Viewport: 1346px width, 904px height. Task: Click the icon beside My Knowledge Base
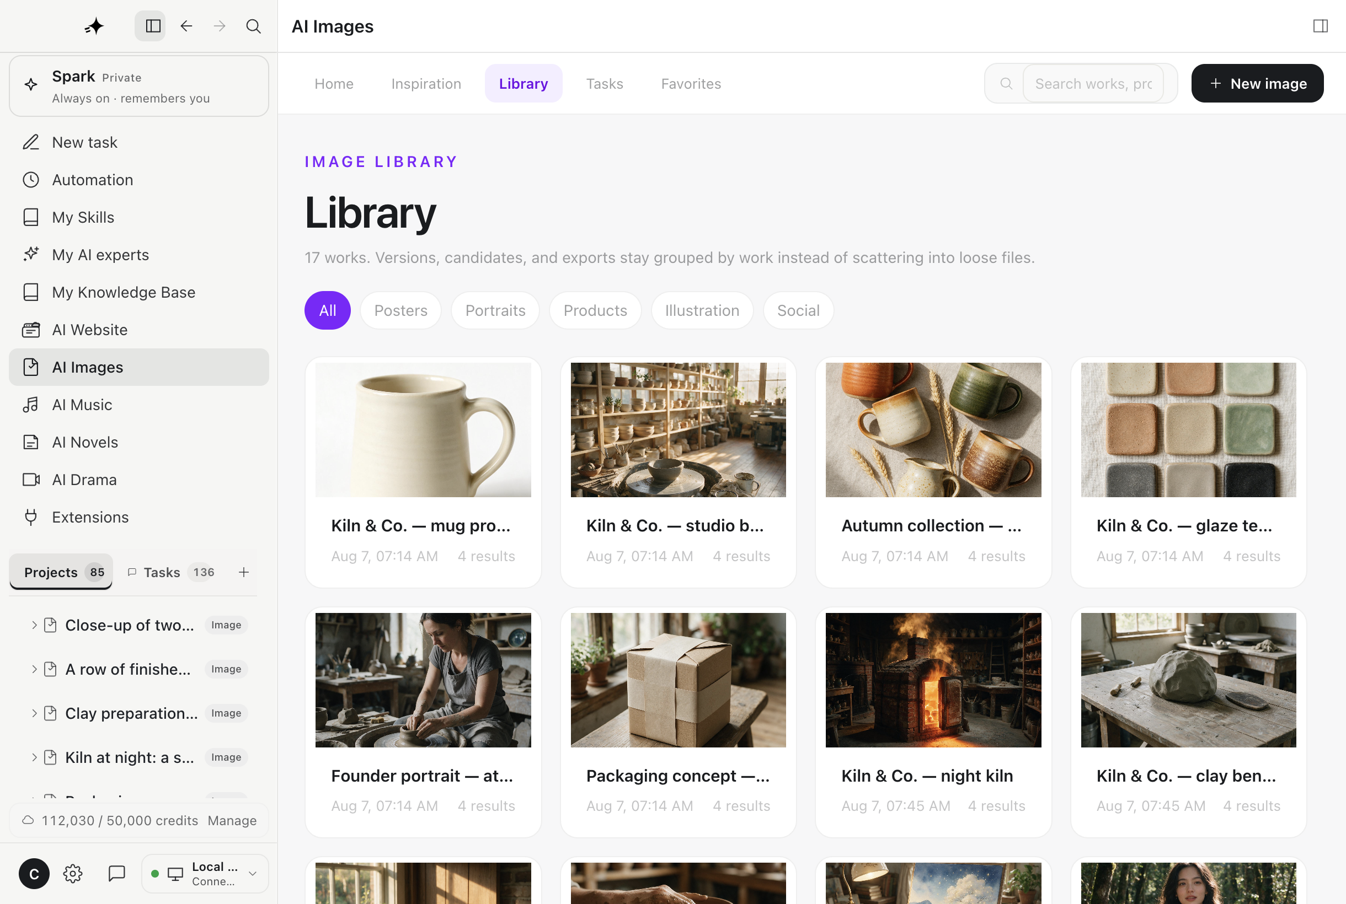31,292
